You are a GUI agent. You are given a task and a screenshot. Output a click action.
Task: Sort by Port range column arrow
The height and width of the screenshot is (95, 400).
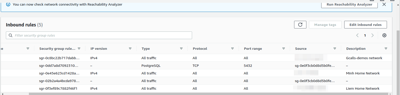click(x=284, y=49)
